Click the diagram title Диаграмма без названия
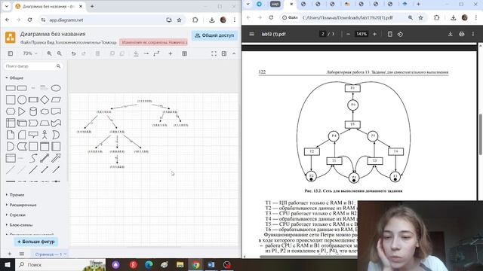 (x=53, y=34)
